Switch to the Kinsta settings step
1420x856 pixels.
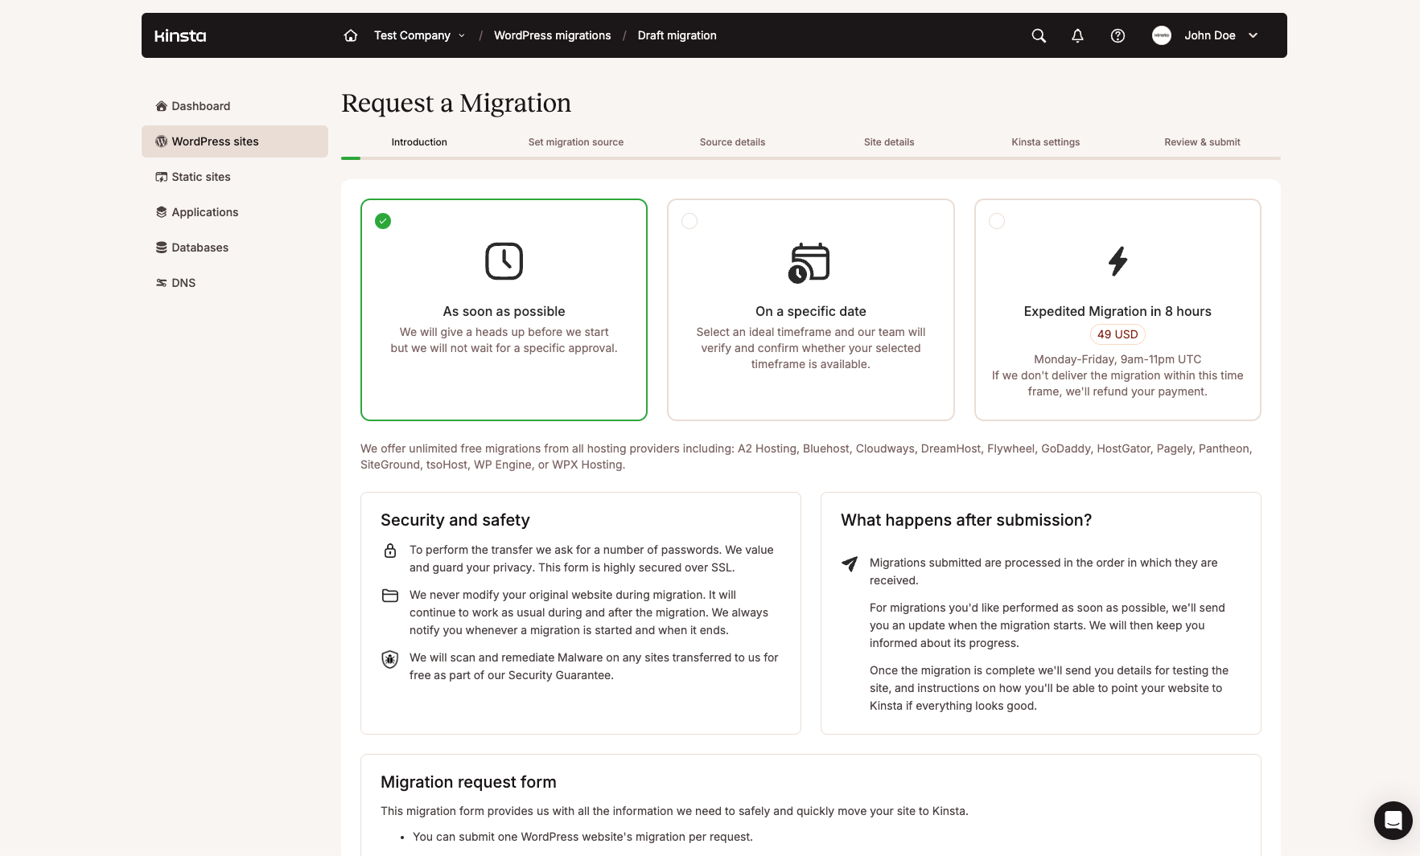(1046, 142)
